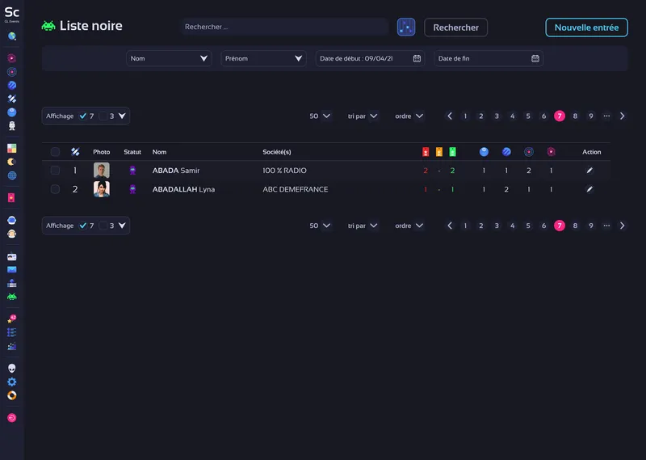Click the blue filter icon beside search field
The width and height of the screenshot is (646, 460).
(x=406, y=27)
